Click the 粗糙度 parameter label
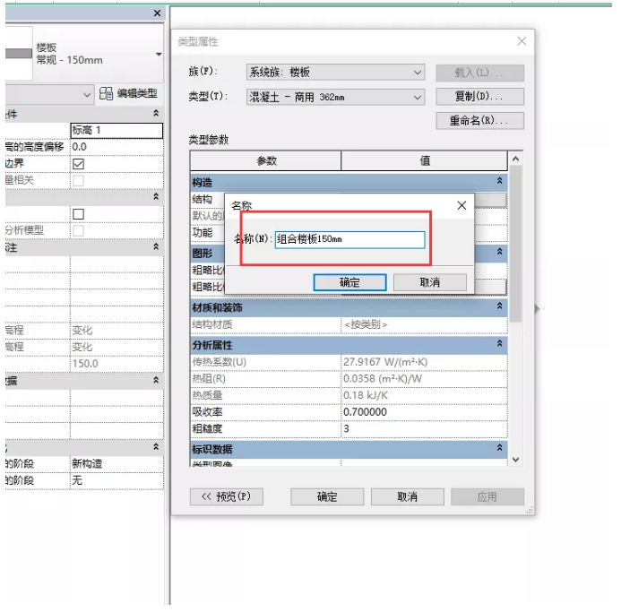The image size is (621, 612). pos(207,428)
